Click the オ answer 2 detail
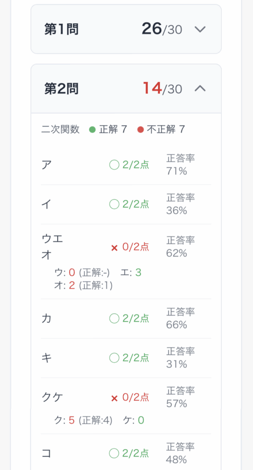The height and width of the screenshot is (470, 253). (71, 285)
